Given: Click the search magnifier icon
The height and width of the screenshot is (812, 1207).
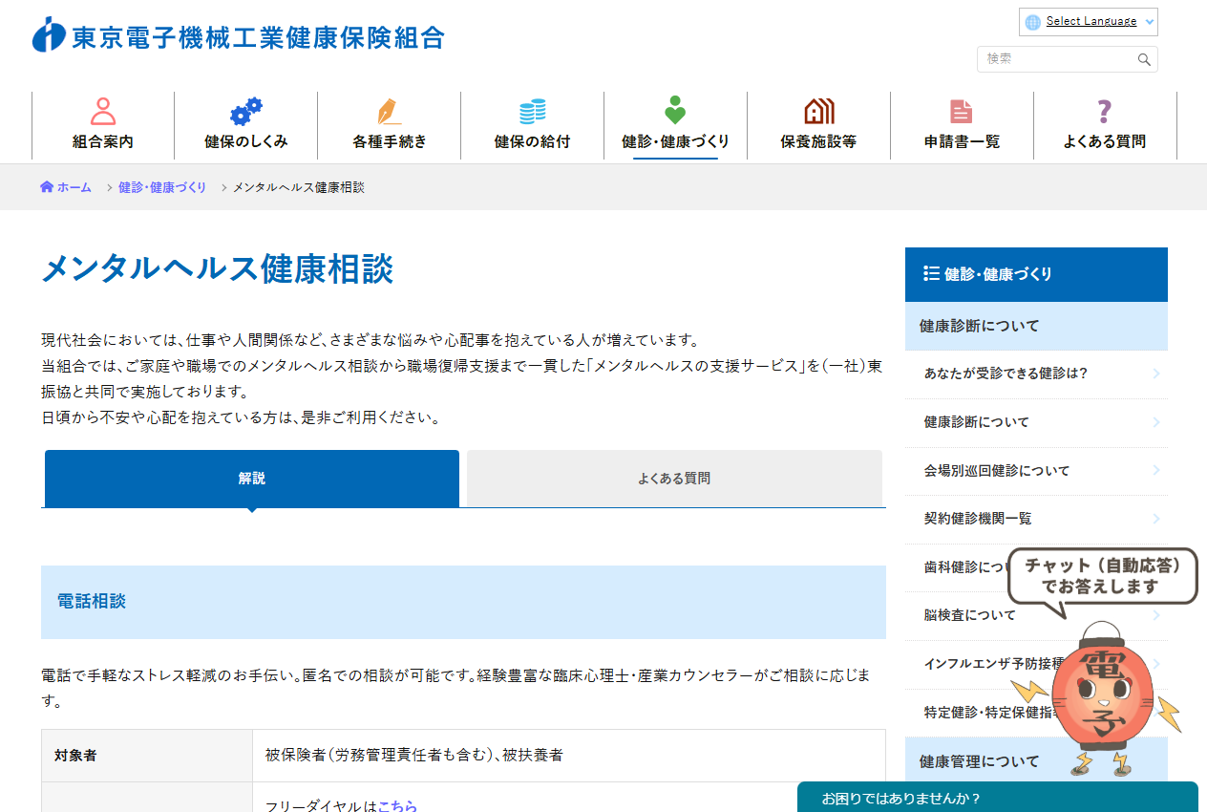Looking at the screenshot, I should [x=1144, y=59].
